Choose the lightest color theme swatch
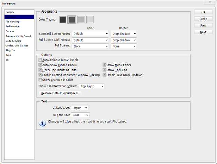This screenshot has width=217, height=164. coord(90,20)
